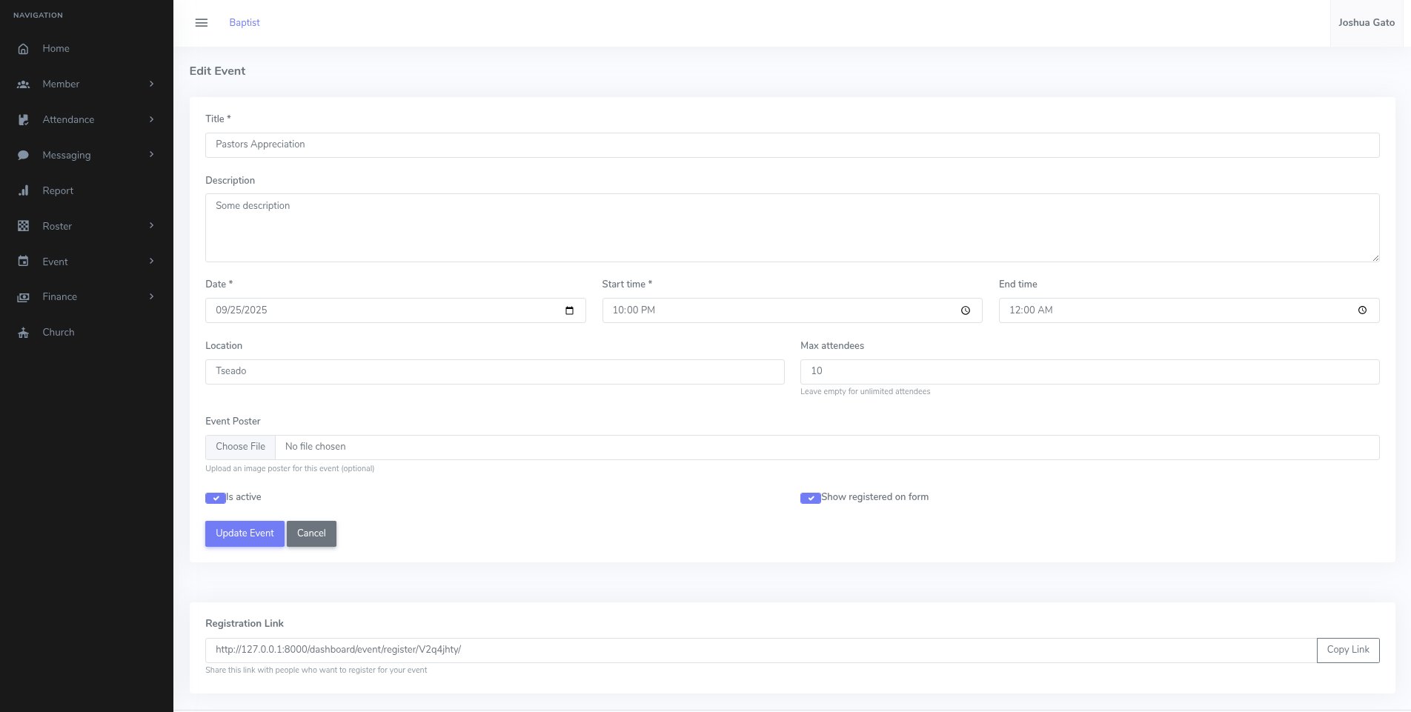Click the Update Event button
Screen dimensions: 1411x712
245,533
